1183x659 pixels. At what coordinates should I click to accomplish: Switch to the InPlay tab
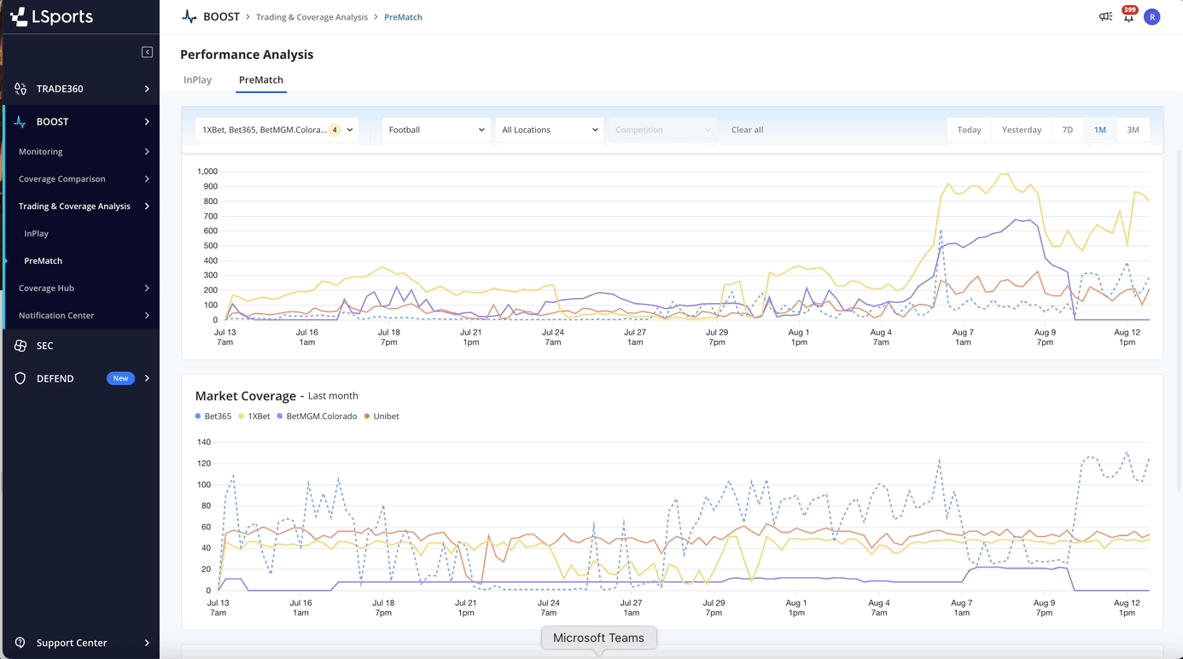(197, 80)
